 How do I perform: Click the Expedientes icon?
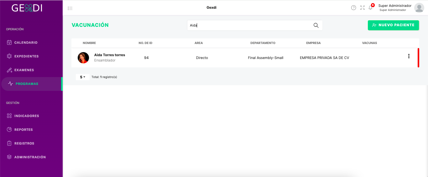tap(9, 56)
